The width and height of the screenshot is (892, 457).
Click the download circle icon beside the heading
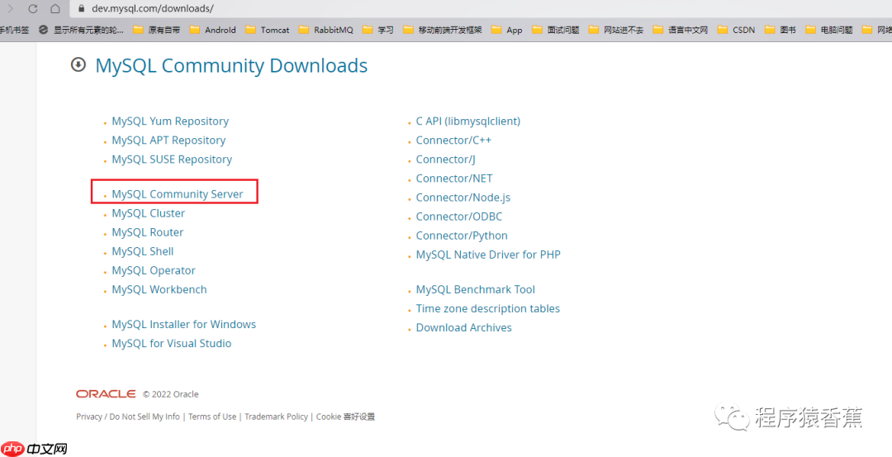tap(78, 65)
